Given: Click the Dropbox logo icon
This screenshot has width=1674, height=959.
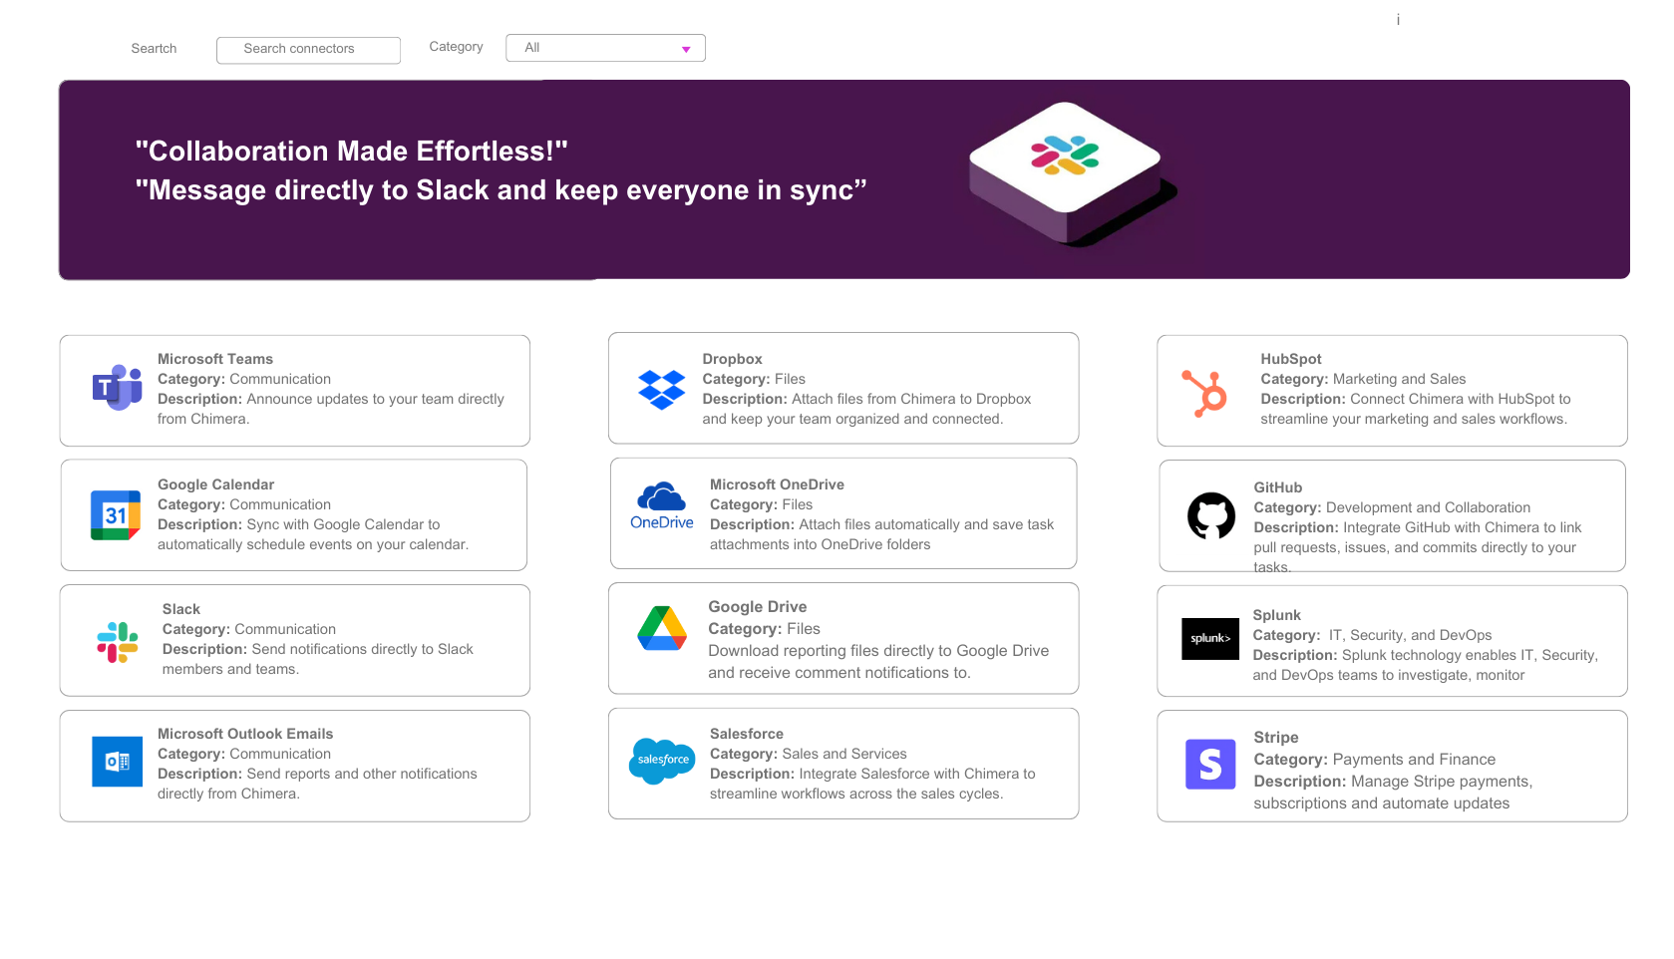Looking at the screenshot, I should [662, 390].
